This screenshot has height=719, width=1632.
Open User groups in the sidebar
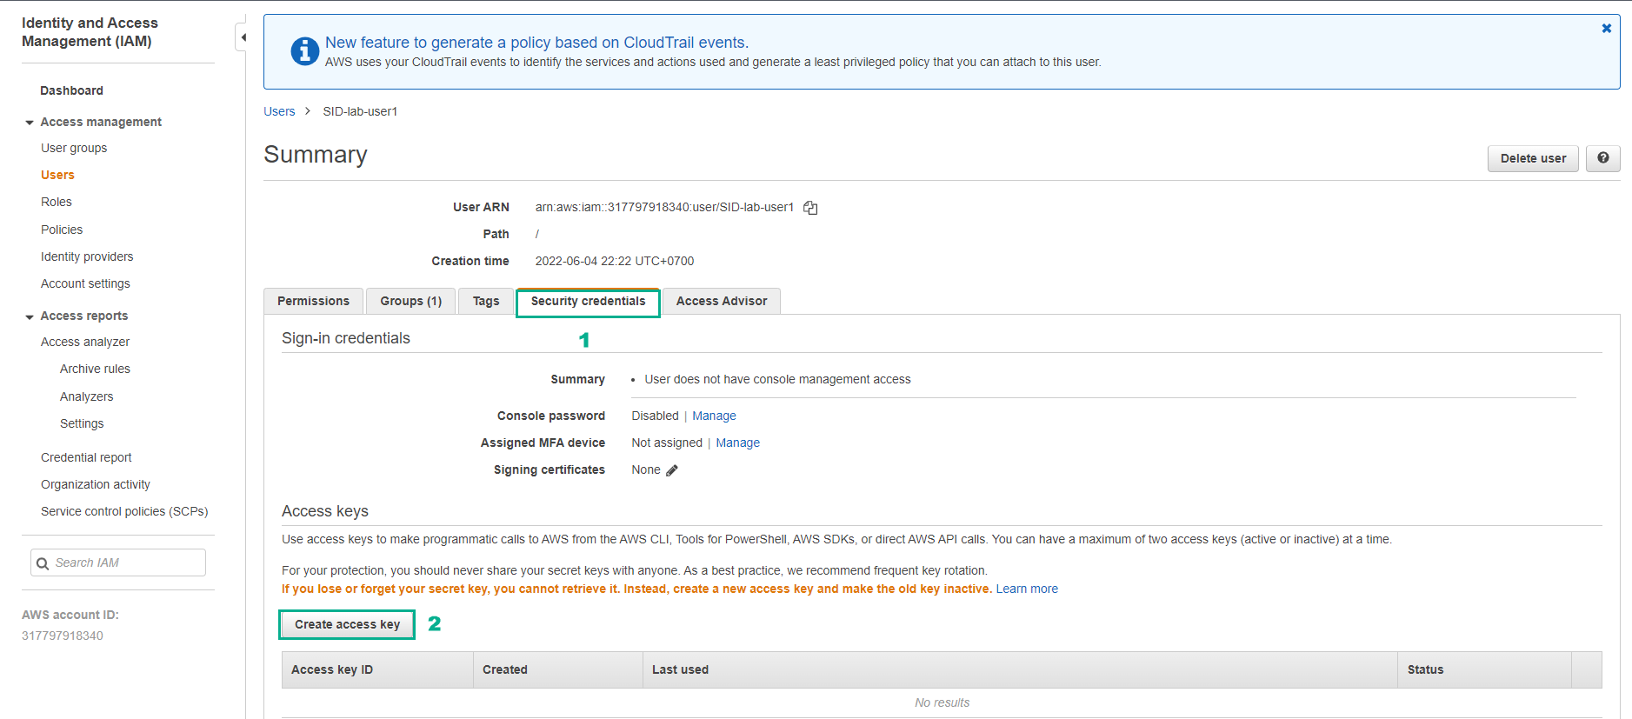[x=74, y=148]
